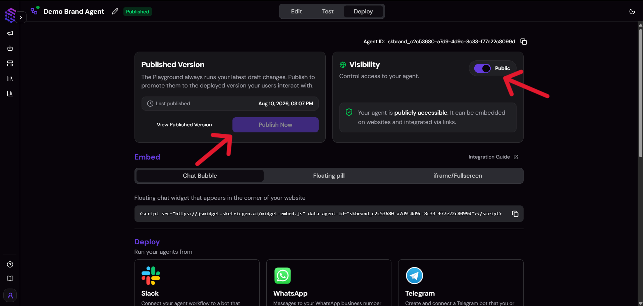Viewport: 643px width, 306px height.
Task: Click the Telegram logo icon
Action: click(414, 276)
